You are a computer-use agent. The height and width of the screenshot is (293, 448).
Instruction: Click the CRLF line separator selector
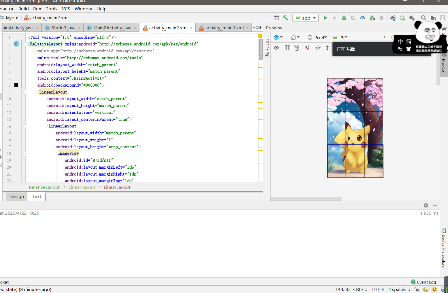(x=360, y=290)
